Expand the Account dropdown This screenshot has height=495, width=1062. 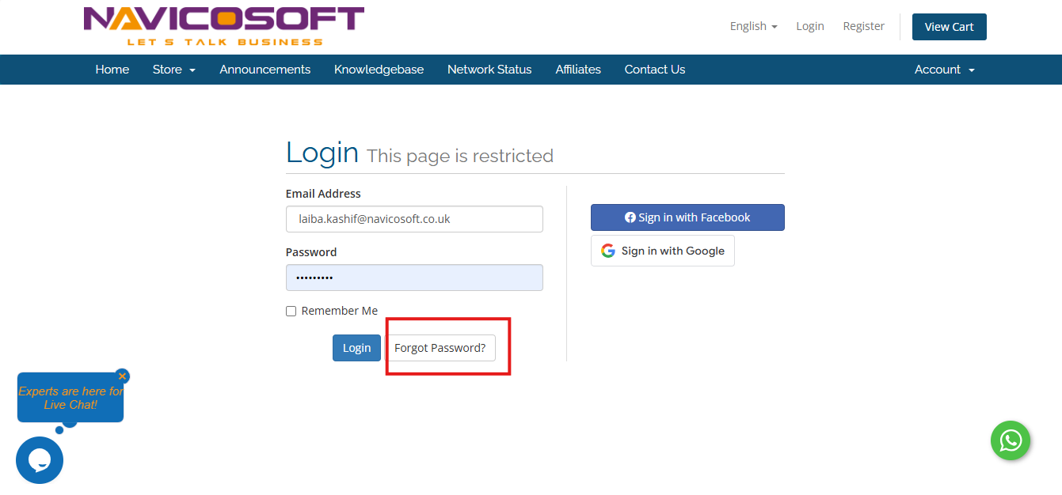coord(944,70)
